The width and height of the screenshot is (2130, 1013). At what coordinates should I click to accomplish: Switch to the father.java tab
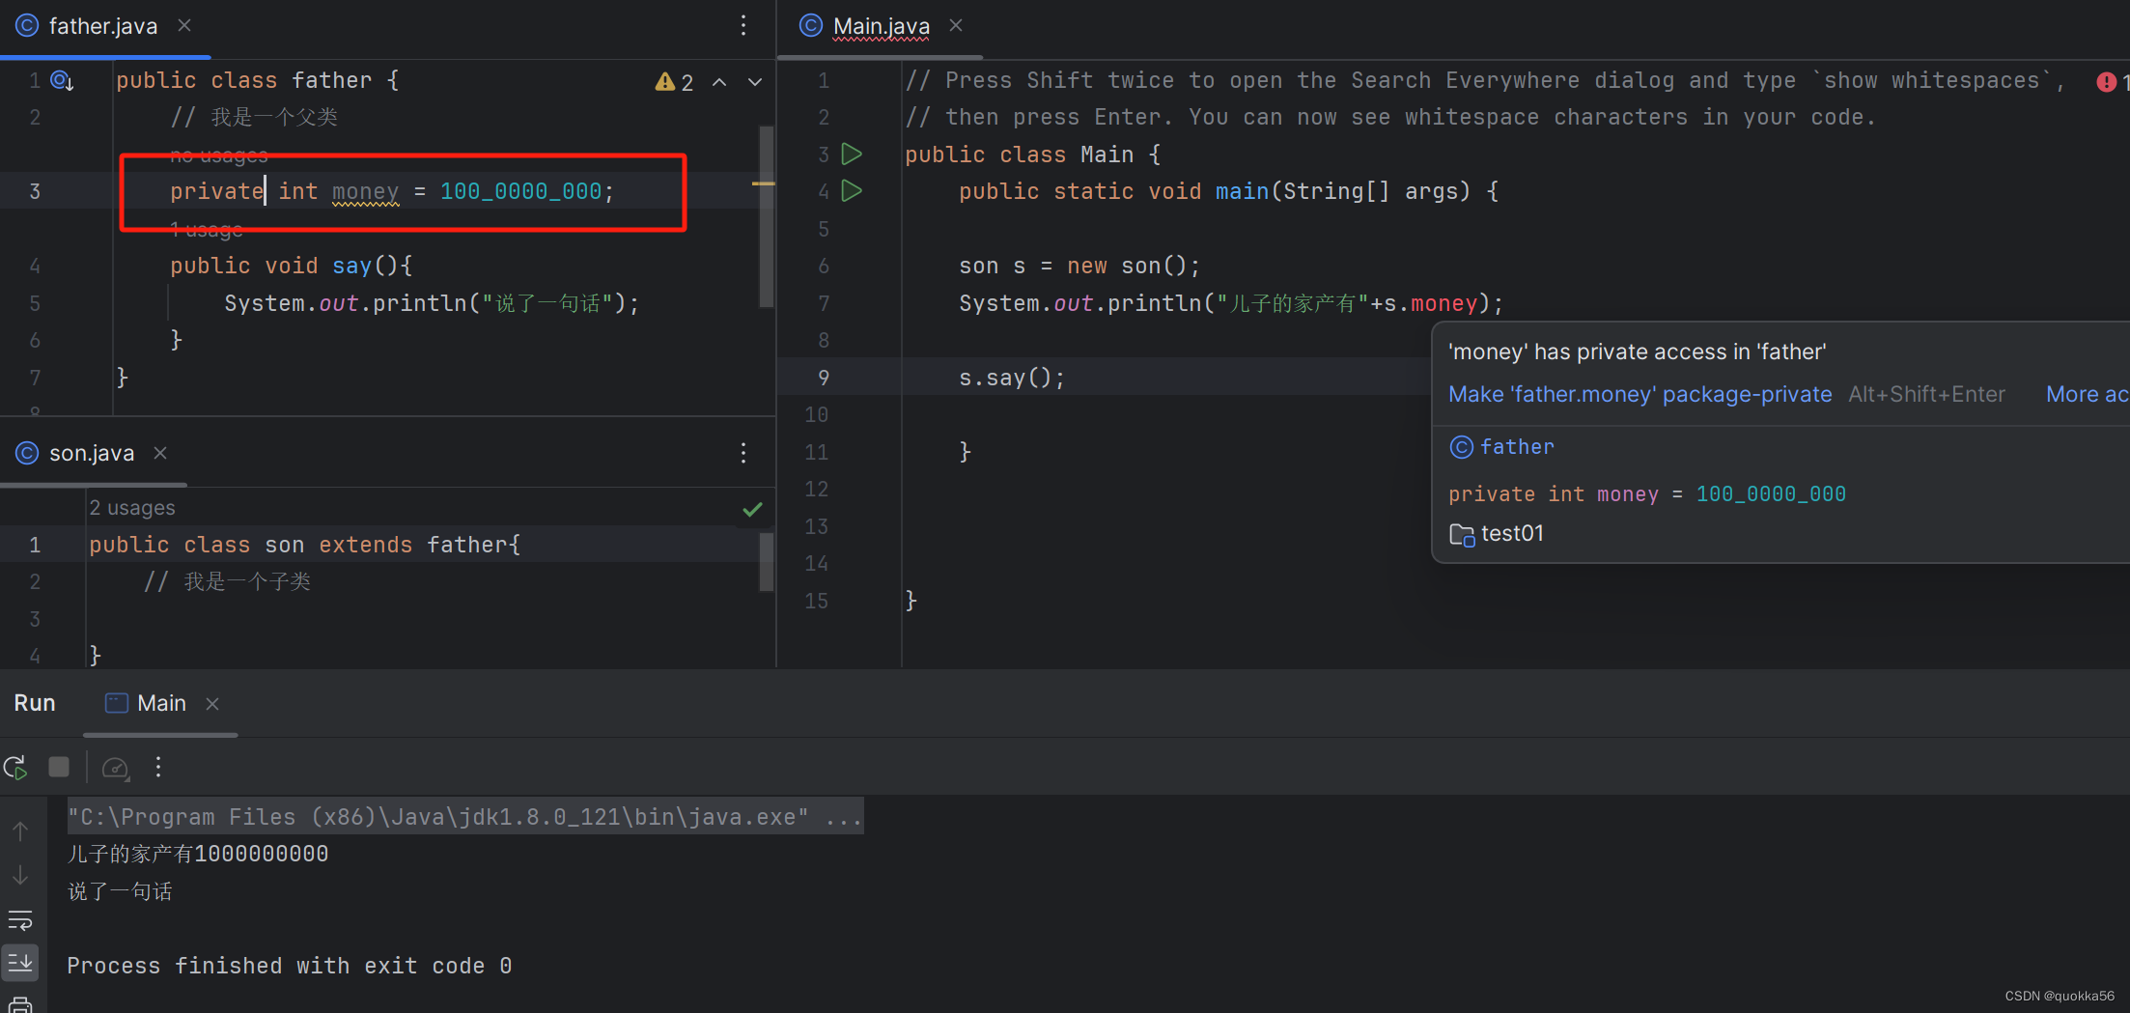[102, 26]
